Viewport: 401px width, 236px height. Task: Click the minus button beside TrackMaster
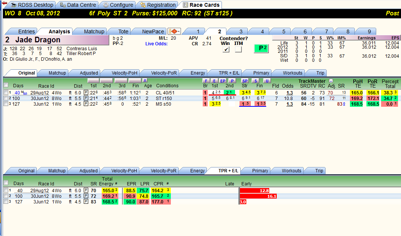tap(331, 81)
